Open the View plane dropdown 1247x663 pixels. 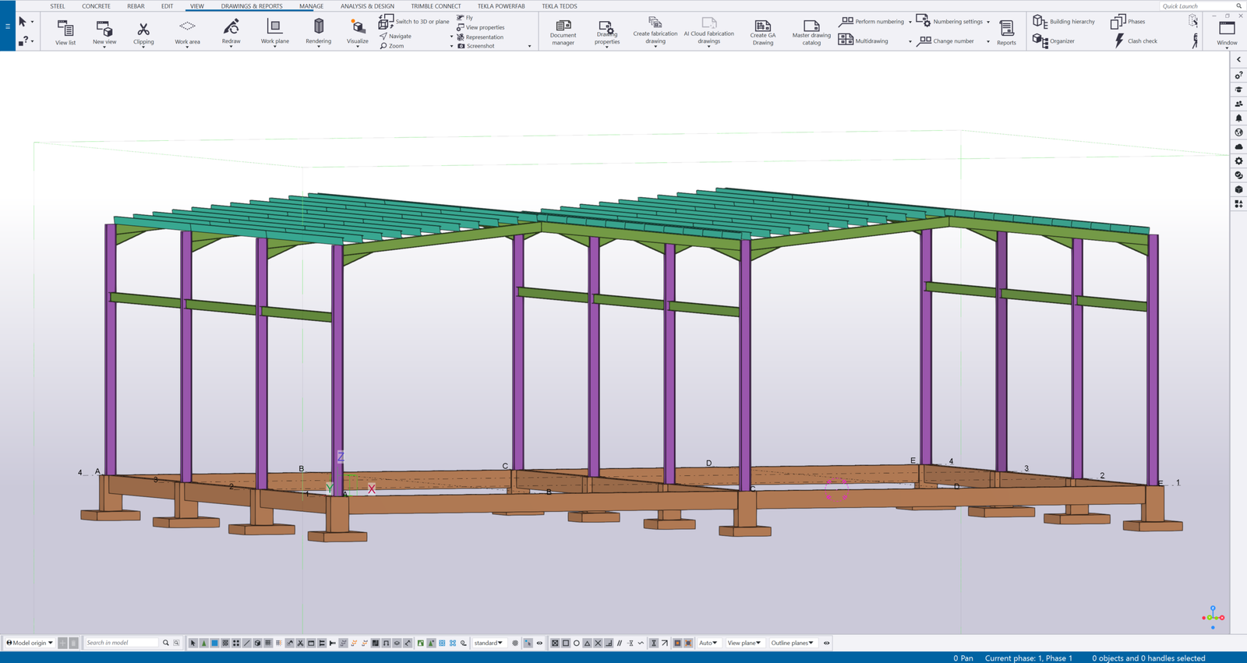(744, 643)
